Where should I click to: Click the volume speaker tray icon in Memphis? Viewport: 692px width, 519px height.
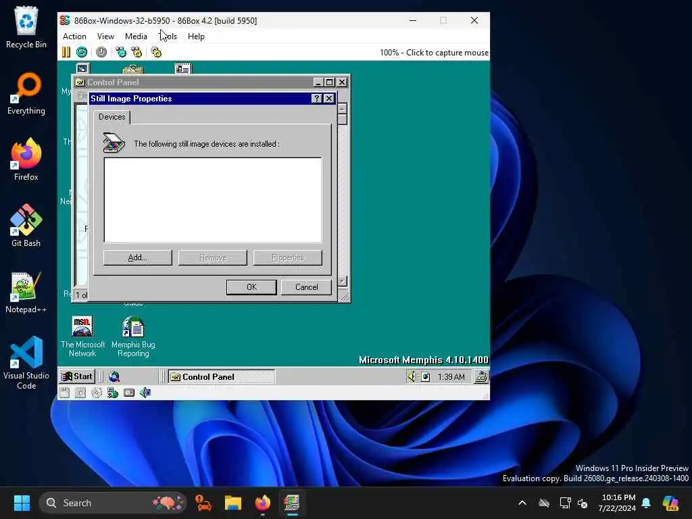pos(412,376)
